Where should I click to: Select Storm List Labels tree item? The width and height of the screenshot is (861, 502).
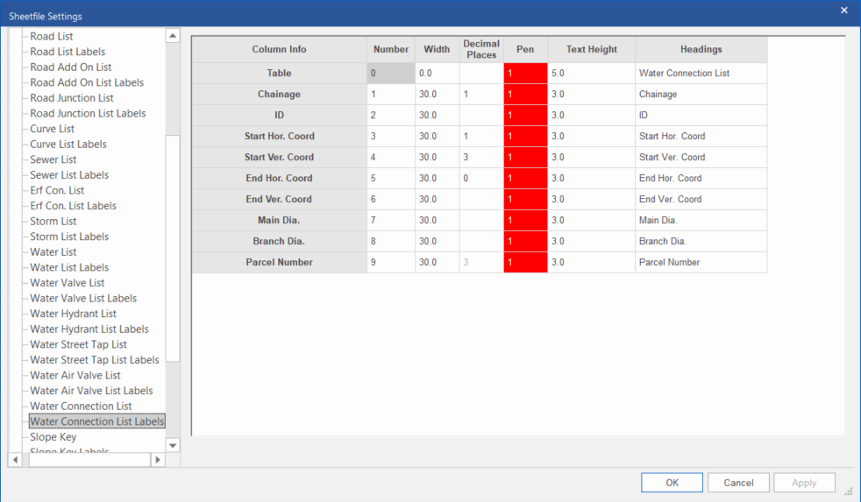pos(69,237)
